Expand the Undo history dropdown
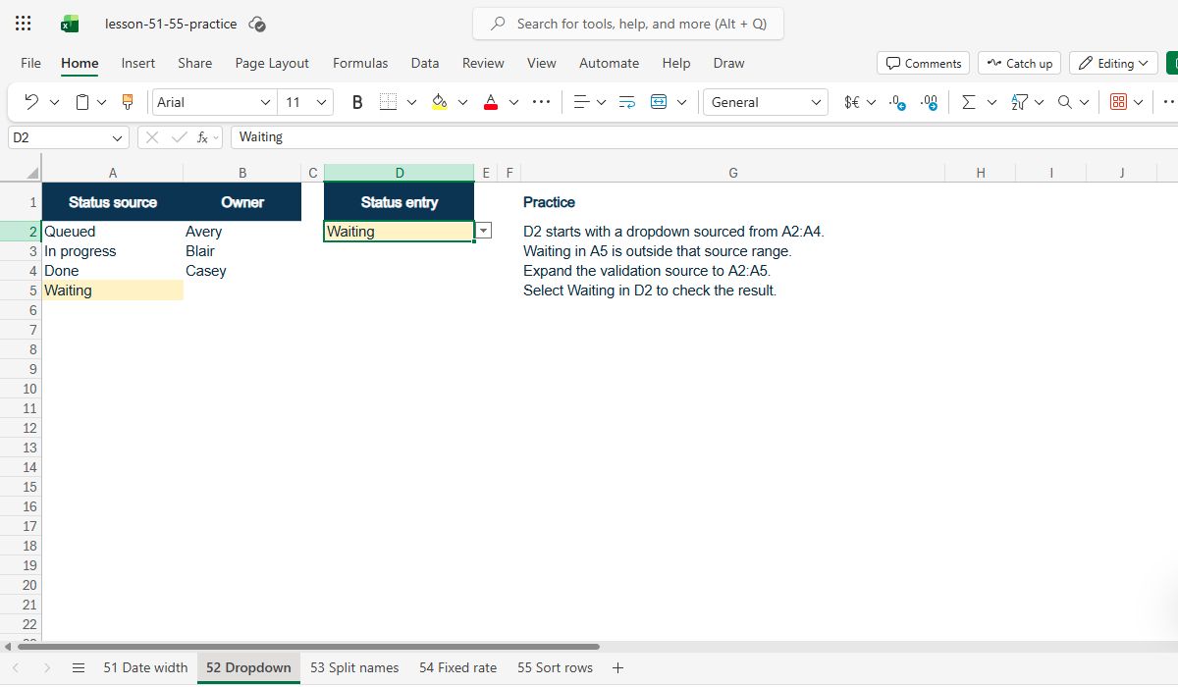This screenshot has width=1178, height=687. click(x=54, y=102)
